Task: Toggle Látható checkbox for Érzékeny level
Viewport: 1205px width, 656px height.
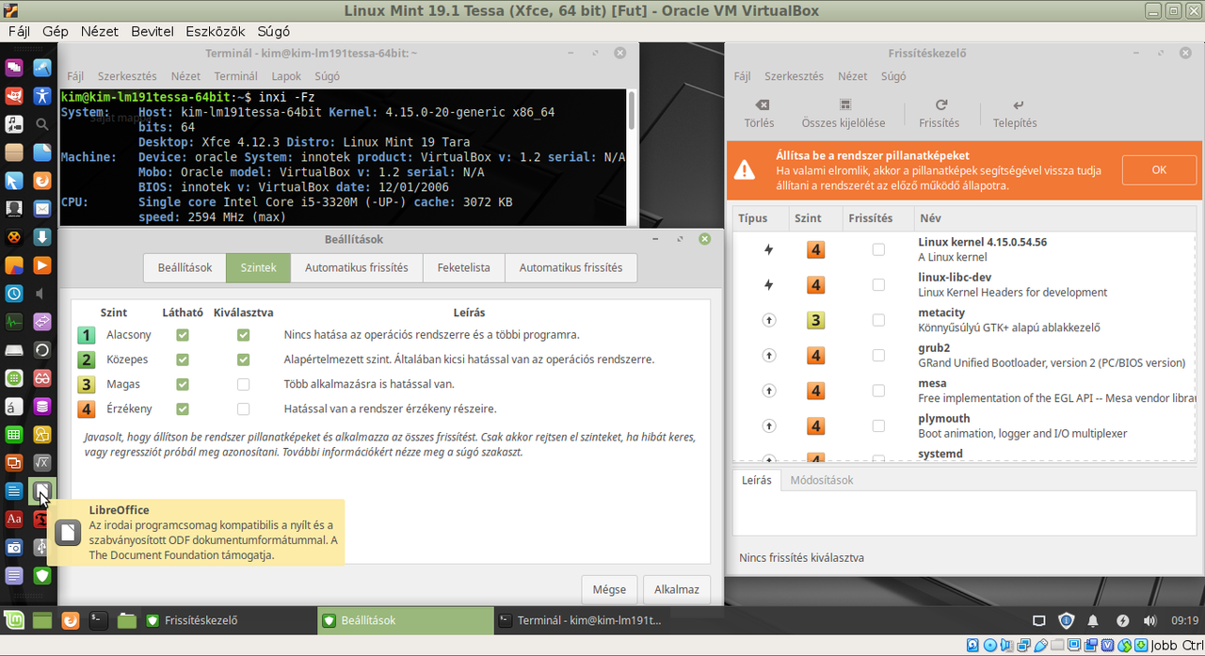Action: click(x=183, y=408)
